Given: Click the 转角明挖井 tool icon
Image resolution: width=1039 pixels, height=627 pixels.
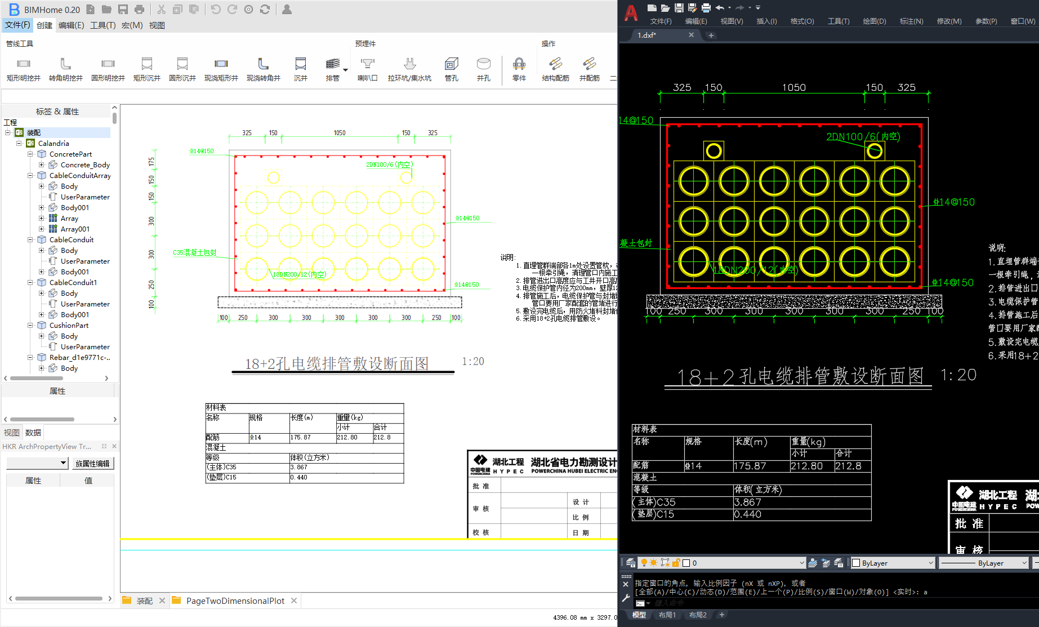Looking at the screenshot, I should (65, 64).
